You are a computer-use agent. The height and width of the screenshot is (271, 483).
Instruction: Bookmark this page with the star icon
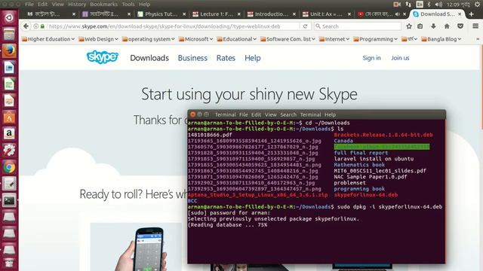(x=409, y=26)
